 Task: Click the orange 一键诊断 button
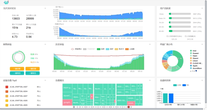click(x=17, y=68)
